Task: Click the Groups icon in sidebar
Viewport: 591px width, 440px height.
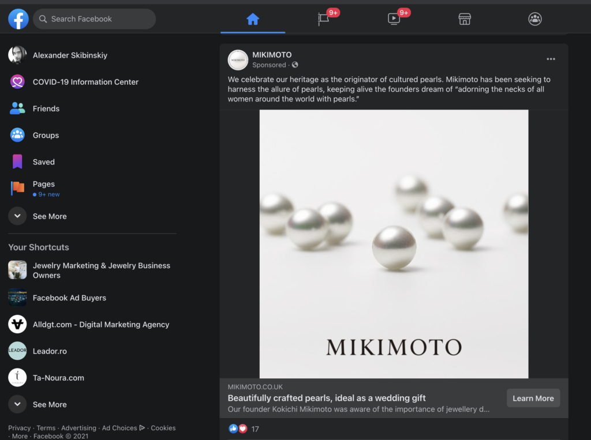Action: coord(17,135)
